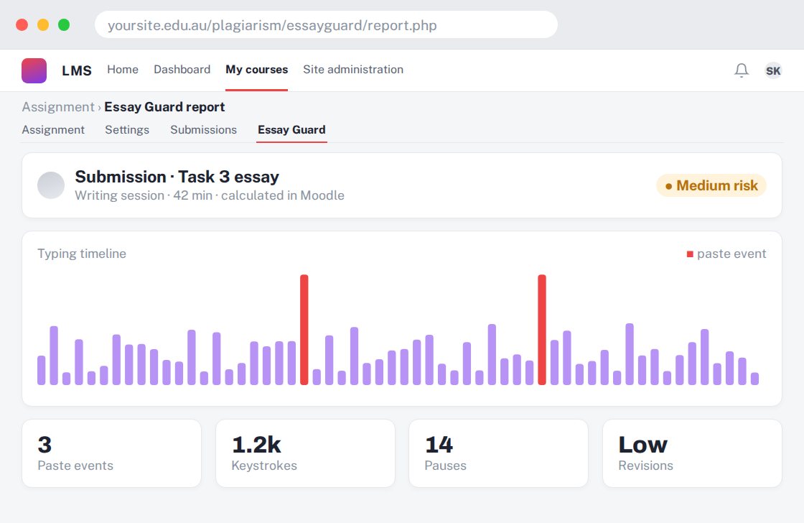Viewport: 804px width, 523px height.
Task: Open the Keystrokes stat card
Action: pyautogui.click(x=305, y=453)
